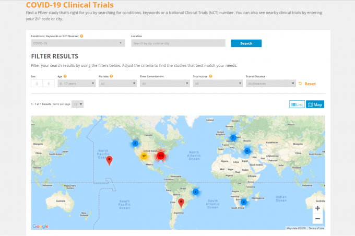Open the COVID-19 conditions dropdown
Viewport: 355px width, 236px height.
78,43
